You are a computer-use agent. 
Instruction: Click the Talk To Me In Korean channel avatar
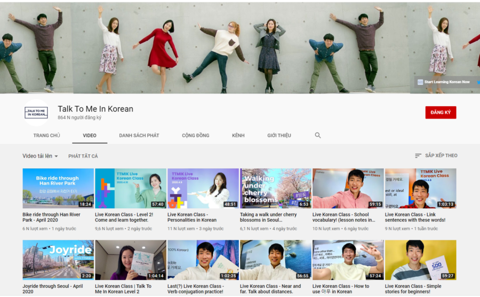pyautogui.click(x=36, y=113)
